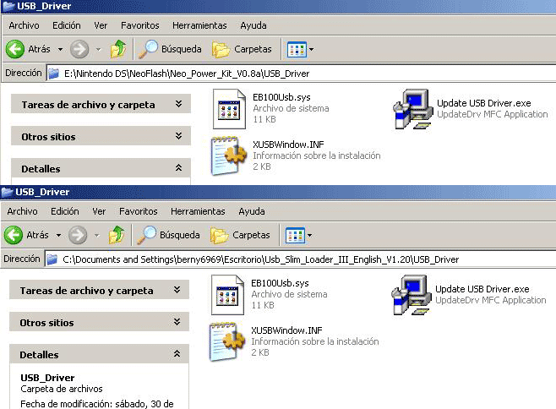Click the up-folder icon in top window toolbar

(120, 49)
